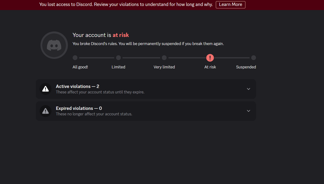The height and width of the screenshot is (184, 324).
Task: Click the 'At risk' label below marker
Action: tap(210, 67)
